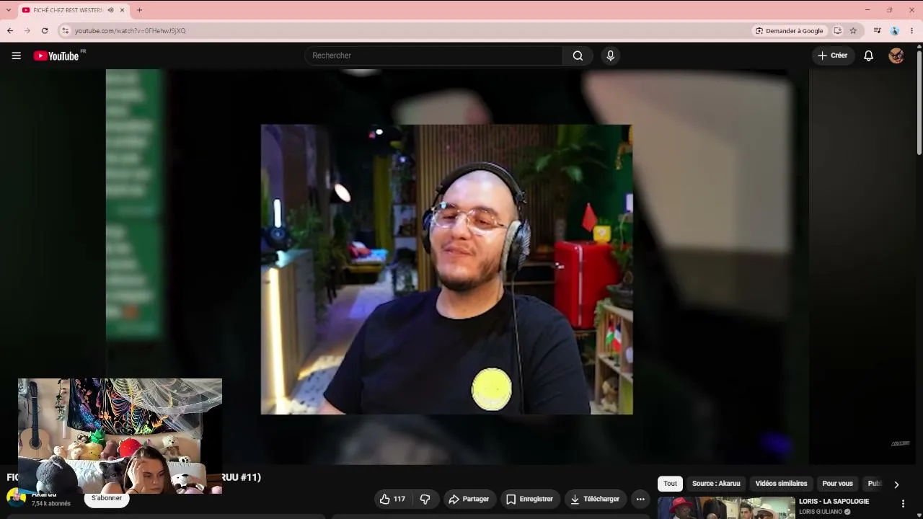This screenshot has height=519, width=923.
Task: View site information icon in address bar
Action: tap(65, 31)
